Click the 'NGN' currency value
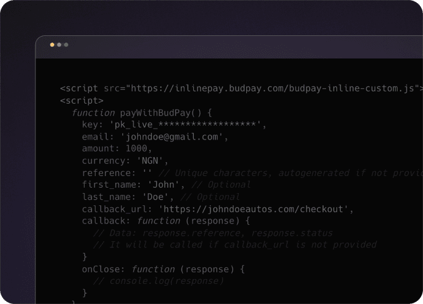Screen dimensions: 423x304 point(149,161)
